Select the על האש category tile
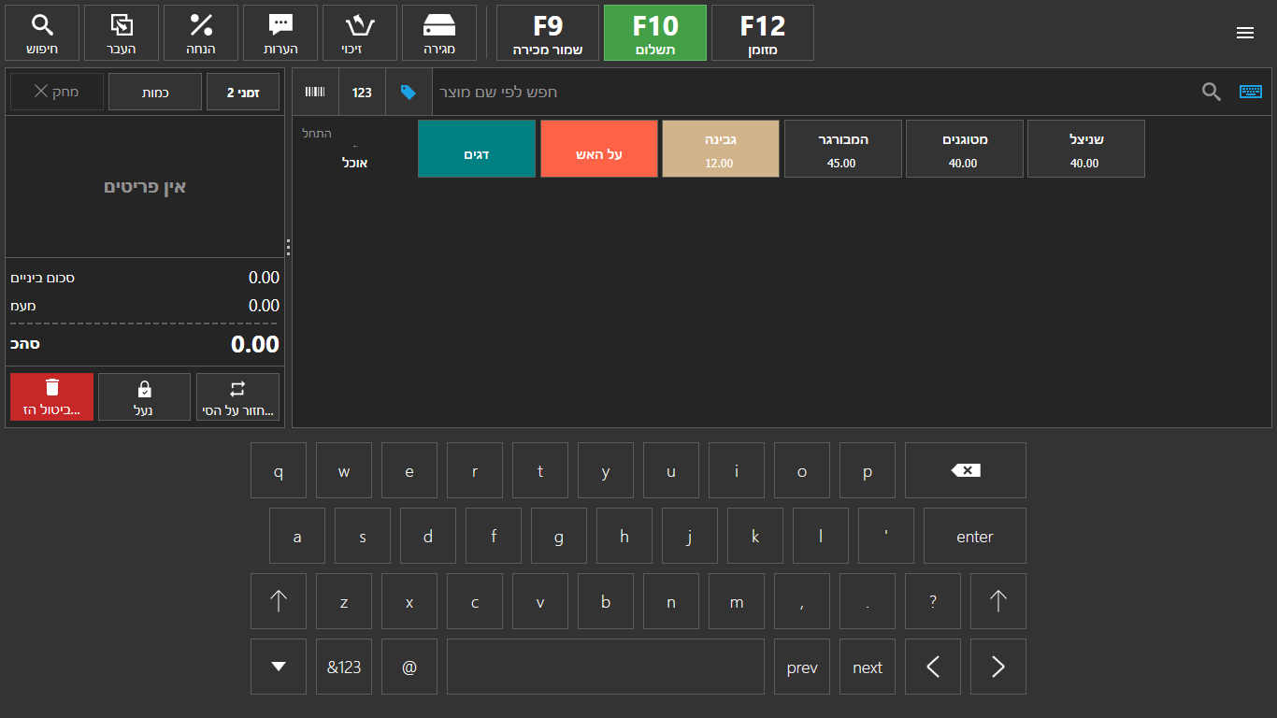1277x718 pixels. coord(598,149)
